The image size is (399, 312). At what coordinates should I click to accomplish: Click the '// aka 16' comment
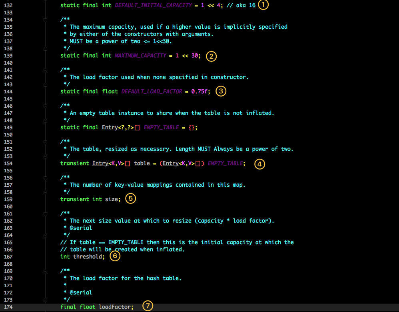click(x=241, y=5)
